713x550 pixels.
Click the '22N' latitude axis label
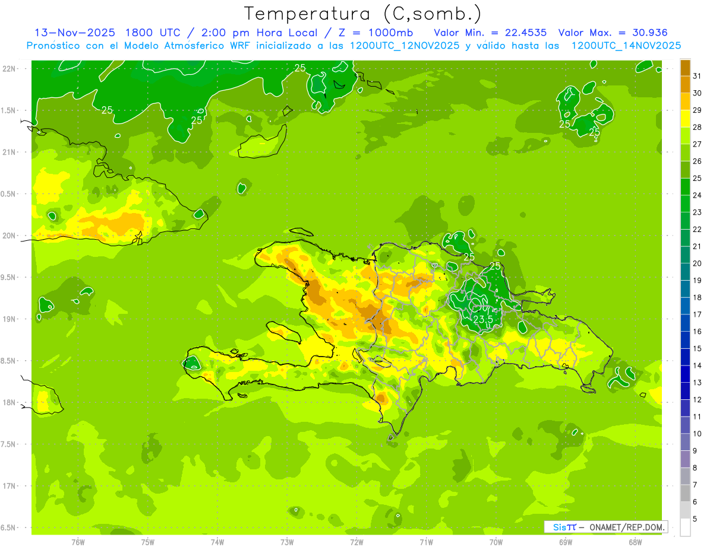point(8,69)
